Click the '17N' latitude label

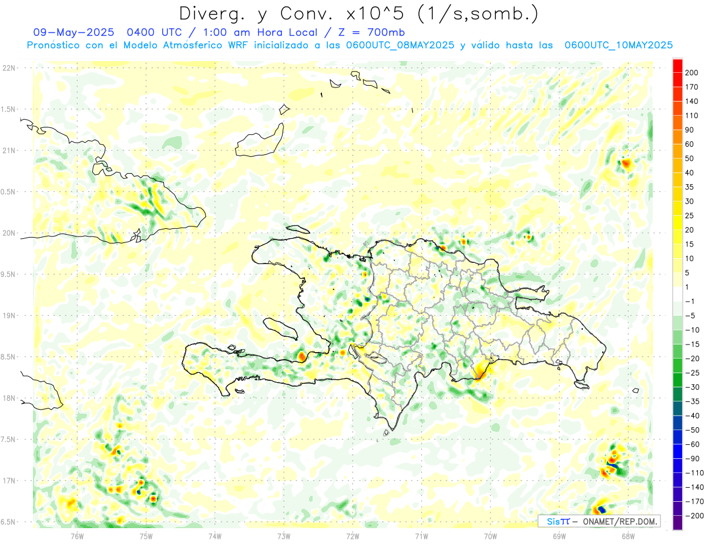coord(9,481)
